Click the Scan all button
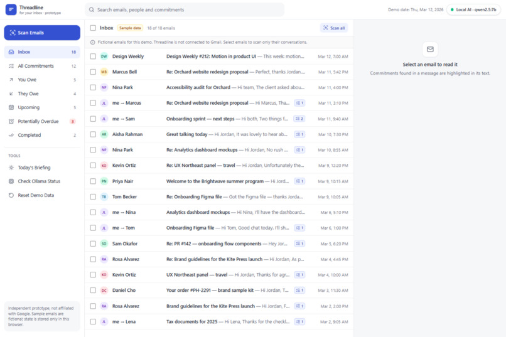506x337 pixels. click(334, 28)
